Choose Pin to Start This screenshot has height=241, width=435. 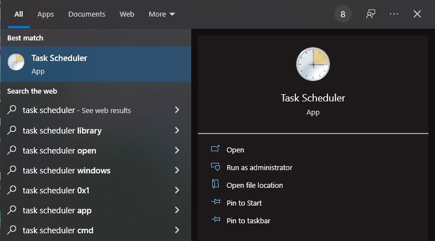point(244,203)
